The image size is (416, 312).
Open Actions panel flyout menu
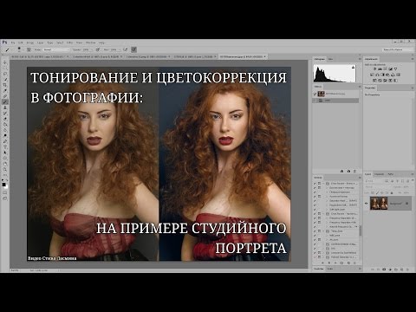(x=360, y=178)
